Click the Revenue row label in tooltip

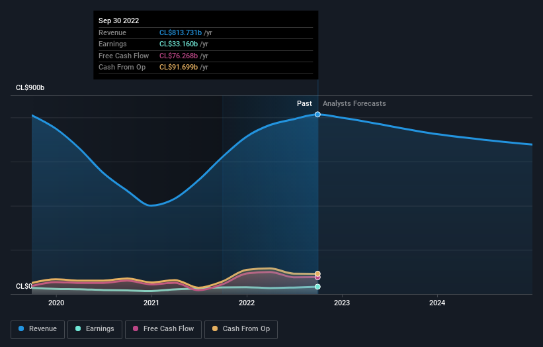point(112,32)
